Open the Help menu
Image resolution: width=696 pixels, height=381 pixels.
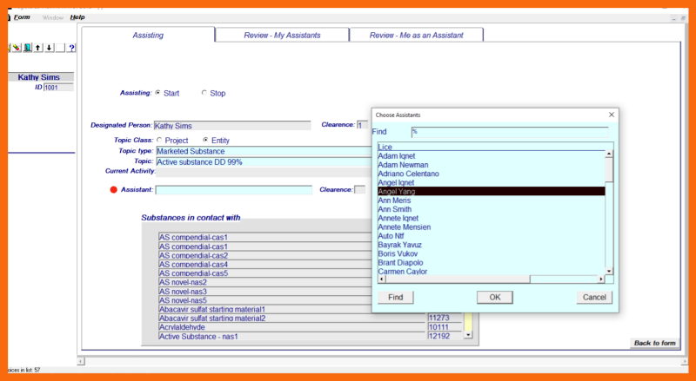pos(77,17)
